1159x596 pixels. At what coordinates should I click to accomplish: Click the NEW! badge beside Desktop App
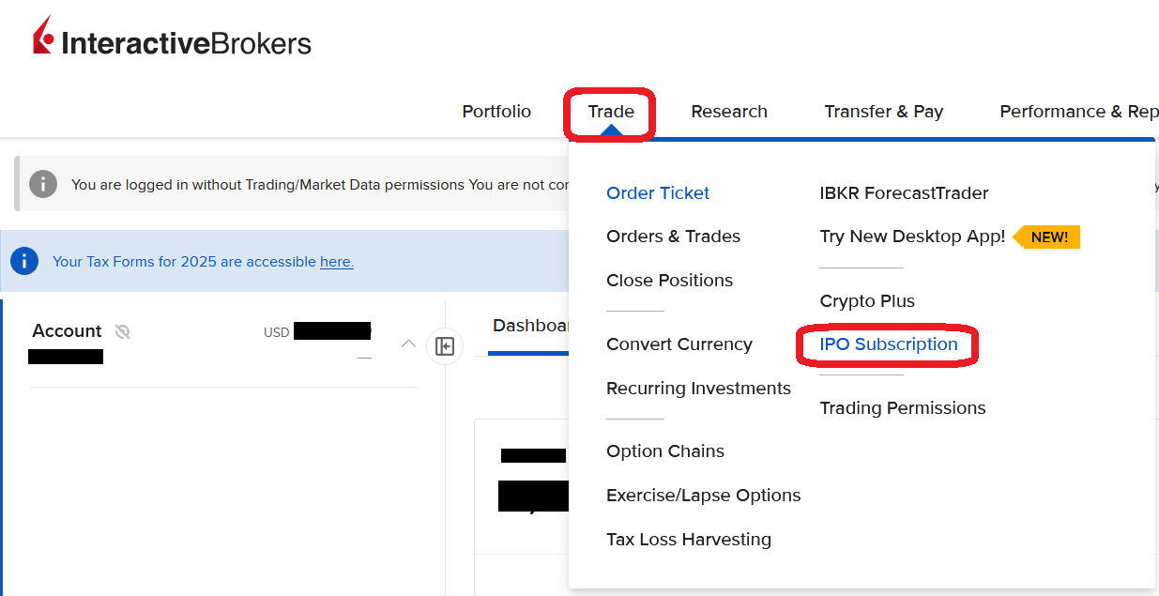coord(1048,237)
